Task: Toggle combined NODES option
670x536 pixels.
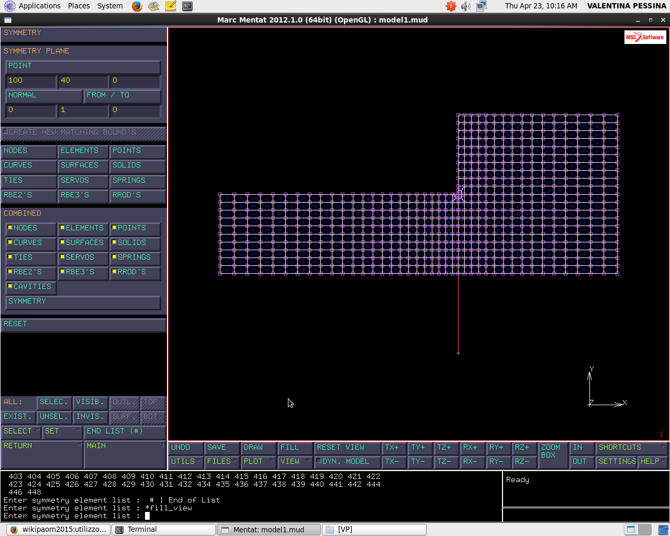Action: click(31, 228)
